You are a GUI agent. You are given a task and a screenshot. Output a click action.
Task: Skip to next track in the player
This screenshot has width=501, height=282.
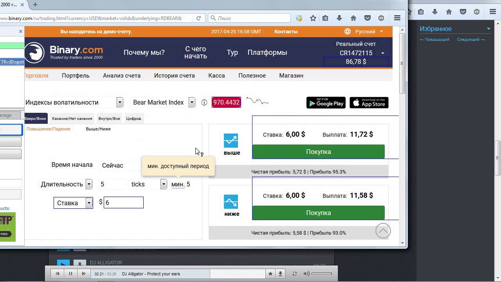click(83, 274)
